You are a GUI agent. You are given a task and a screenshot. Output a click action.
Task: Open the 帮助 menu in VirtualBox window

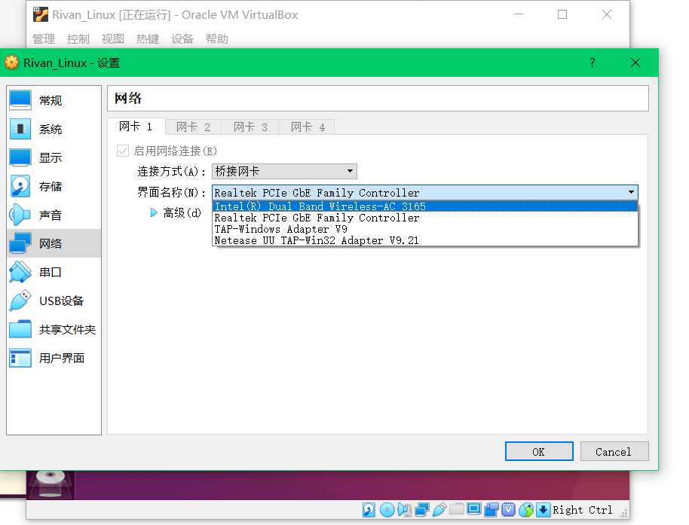217,39
